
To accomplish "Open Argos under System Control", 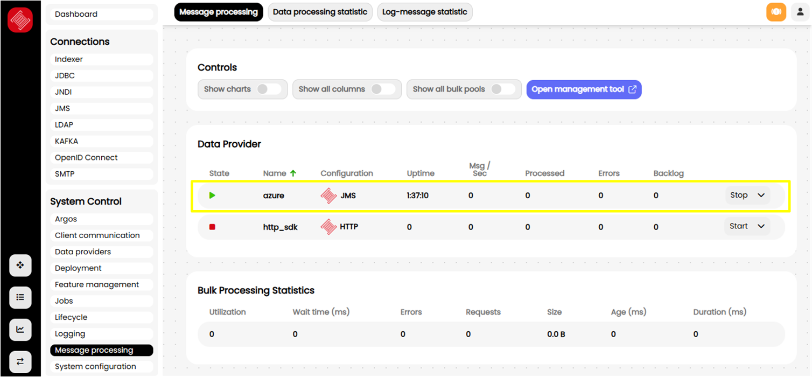I will (x=101, y=219).
